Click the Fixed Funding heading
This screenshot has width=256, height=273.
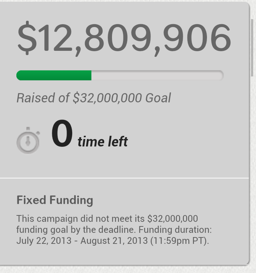55,200
